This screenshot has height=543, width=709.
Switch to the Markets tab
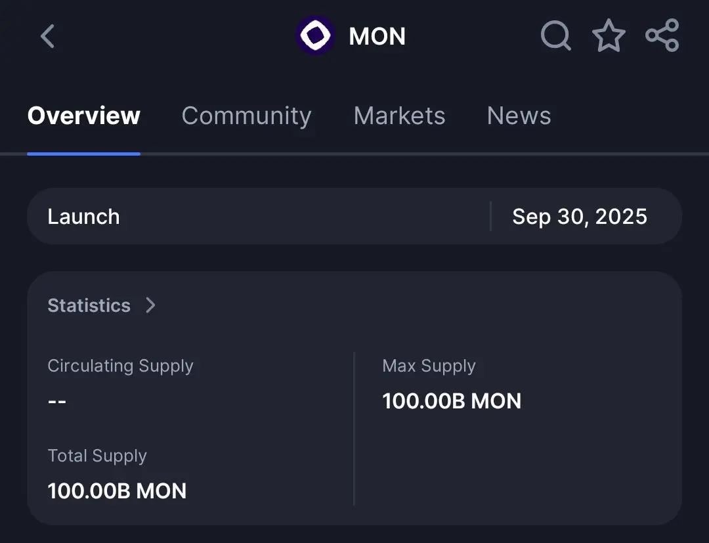(399, 116)
